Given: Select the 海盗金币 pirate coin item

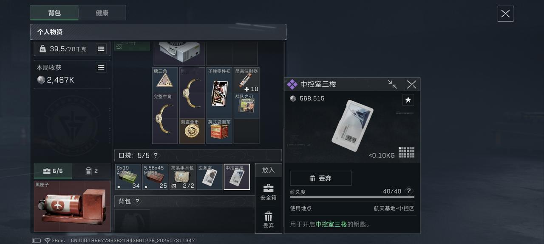Looking at the screenshot, I should (192, 131).
